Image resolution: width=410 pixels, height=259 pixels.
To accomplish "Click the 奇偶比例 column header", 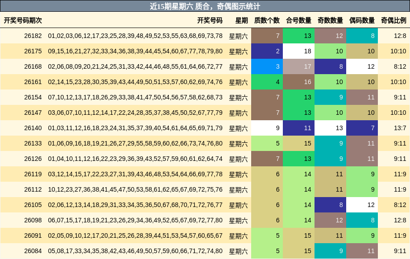I will pyautogui.click(x=394, y=20).
